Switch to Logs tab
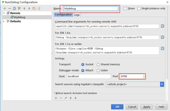The height and width of the screenshot is (111, 170). coord(77,15)
